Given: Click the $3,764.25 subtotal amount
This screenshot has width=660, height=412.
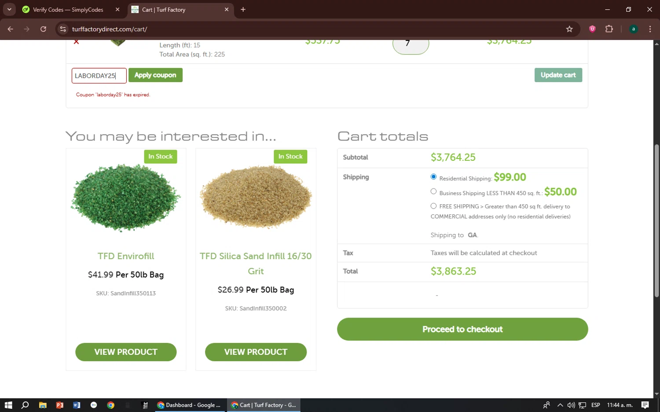Looking at the screenshot, I should pos(453,157).
